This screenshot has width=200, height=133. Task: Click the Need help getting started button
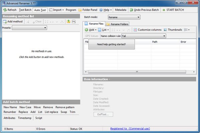tap(111, 44)
